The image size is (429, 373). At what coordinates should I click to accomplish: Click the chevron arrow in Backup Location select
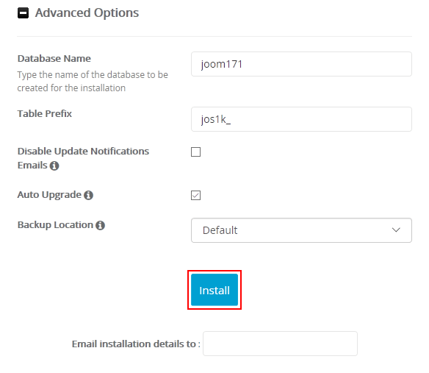click(x=396, y=230)
